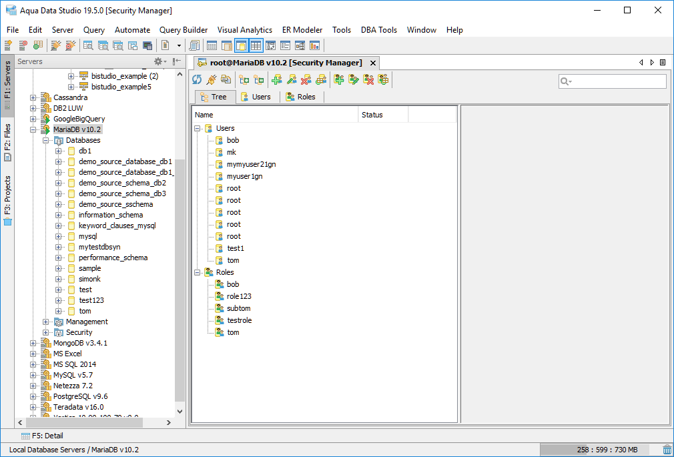
Task: Click the User privileges grid icon
Action: pyautogui.click(x=321, y=79)
